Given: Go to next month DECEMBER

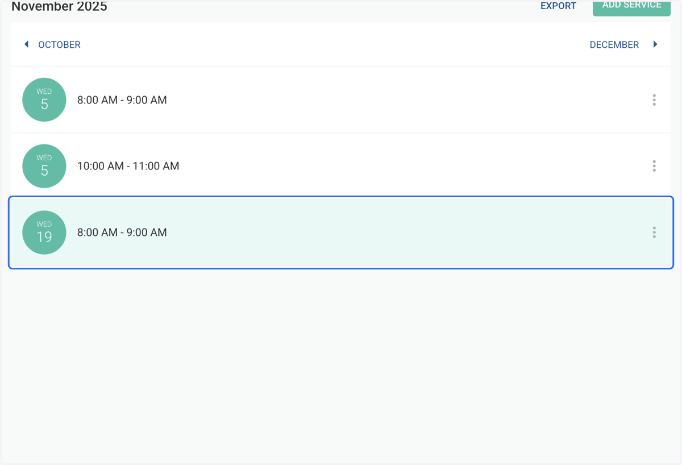Looking at the screenshot, I should (614, 45).
